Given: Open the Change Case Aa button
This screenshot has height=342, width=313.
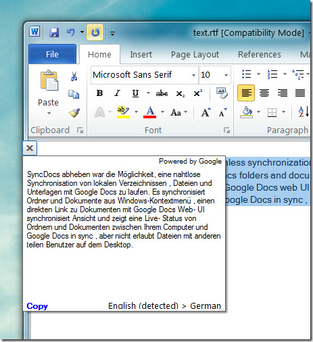Looking at the screenshot, I should [178, 112].
